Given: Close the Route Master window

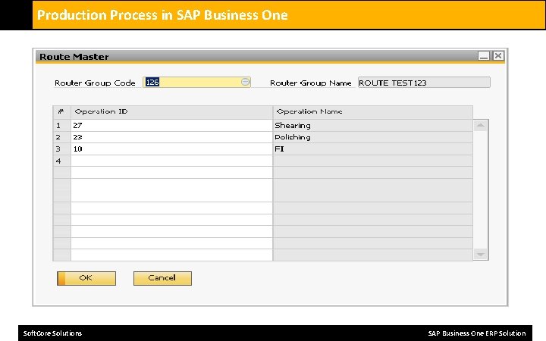Looking at the screenshot, I should point(498,55).
